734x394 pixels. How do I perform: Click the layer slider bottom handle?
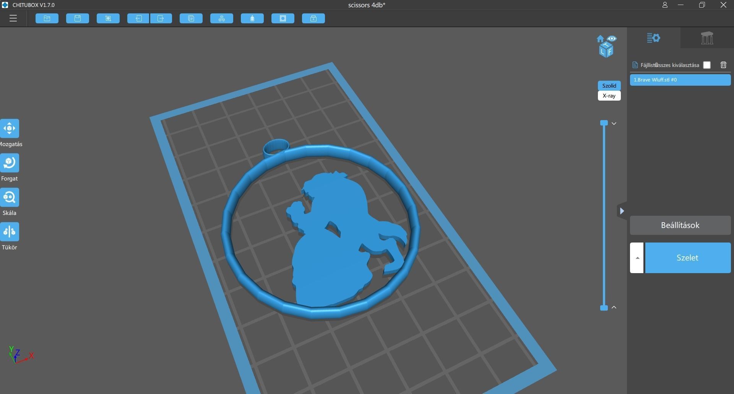tap(604, 308)
